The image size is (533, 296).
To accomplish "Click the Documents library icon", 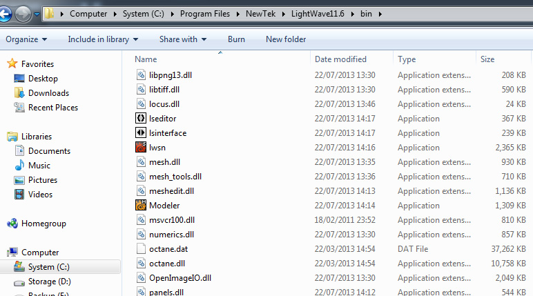I will point(19,150).
